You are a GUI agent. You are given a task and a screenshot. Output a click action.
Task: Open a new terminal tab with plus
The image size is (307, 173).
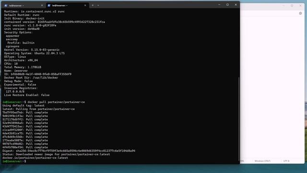point(93,5)
